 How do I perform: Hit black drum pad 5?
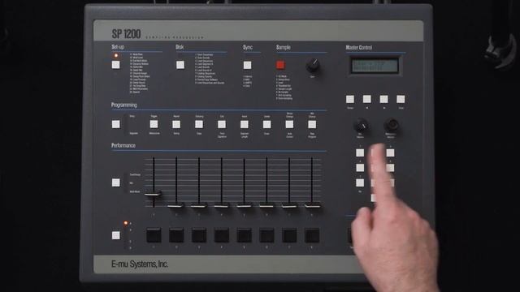coord(244,235)
